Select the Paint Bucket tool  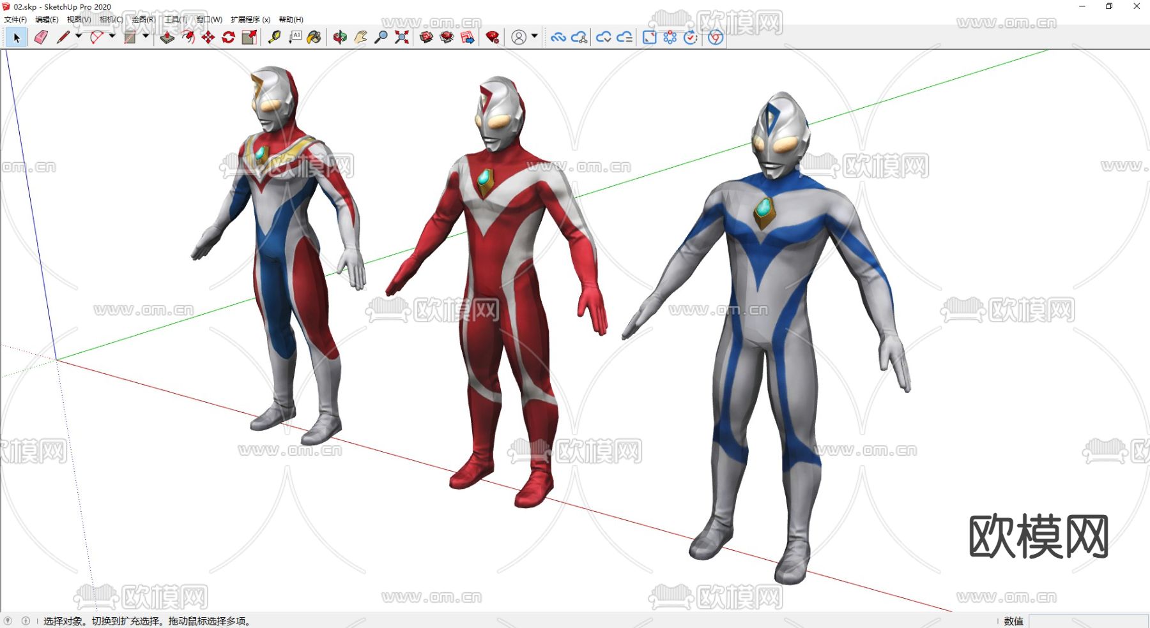pos(314,38)
